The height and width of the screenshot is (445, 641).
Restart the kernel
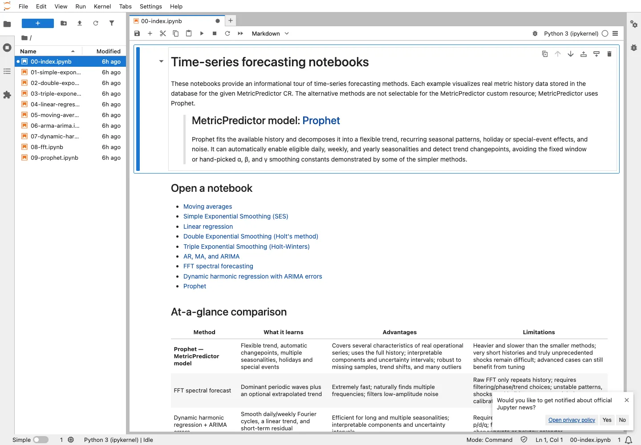tap(227, 33)
